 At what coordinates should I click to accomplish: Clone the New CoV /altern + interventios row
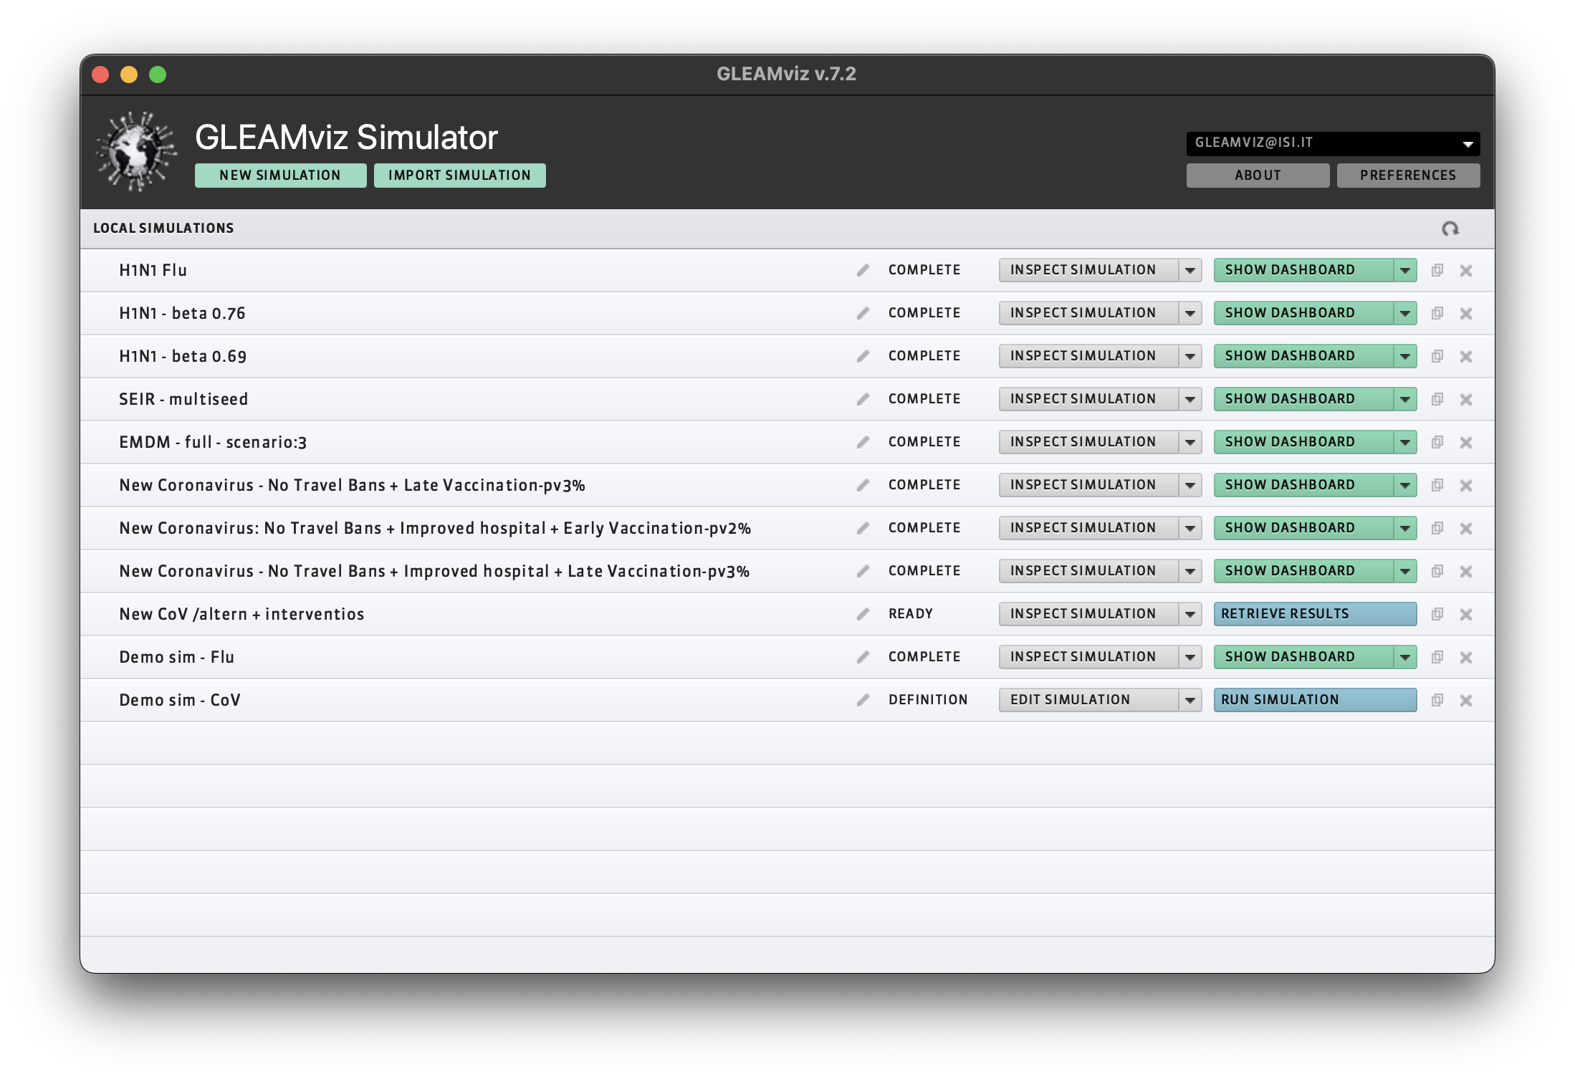click(1437, 614)
